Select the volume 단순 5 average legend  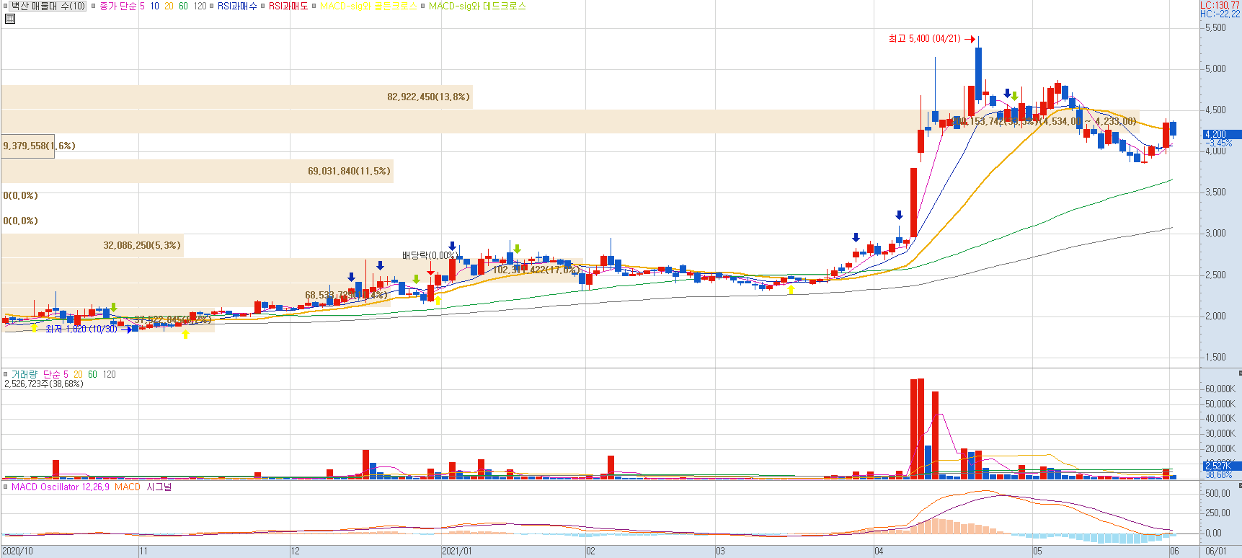pos(56,374)
